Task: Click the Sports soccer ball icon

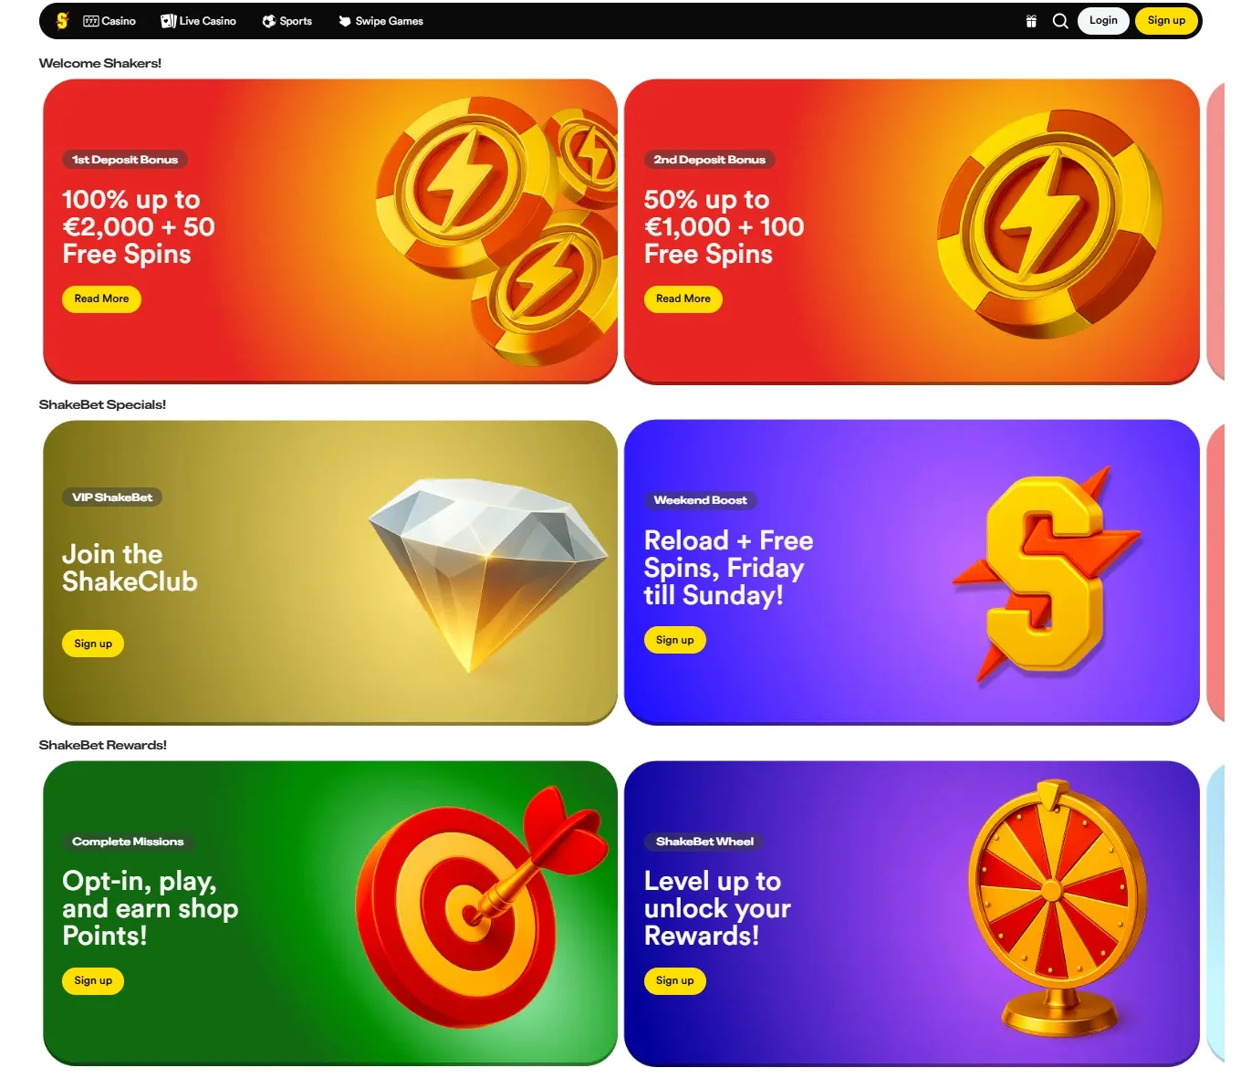Action: [269, 21]
